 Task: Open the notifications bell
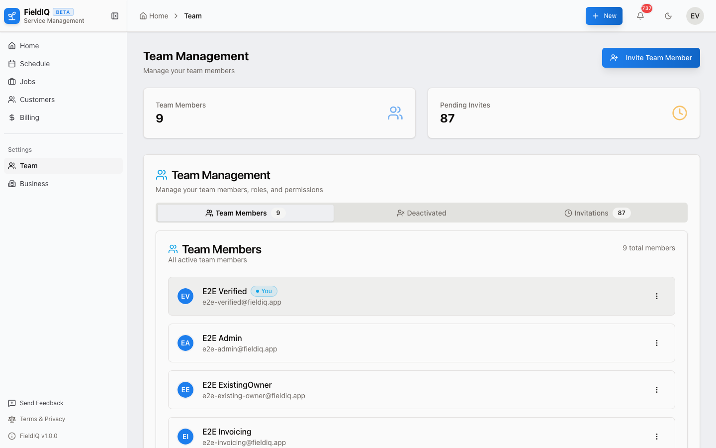640,16
